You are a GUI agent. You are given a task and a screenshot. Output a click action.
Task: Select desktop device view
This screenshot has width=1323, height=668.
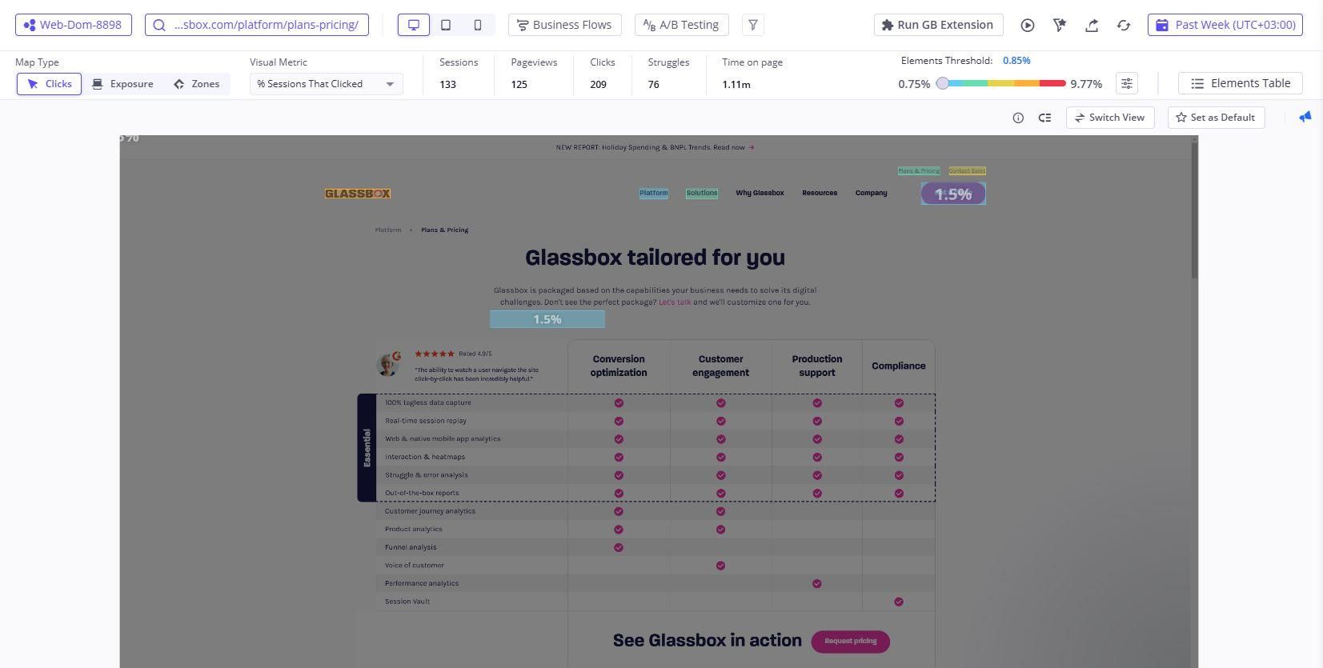(x=414, y=25)
